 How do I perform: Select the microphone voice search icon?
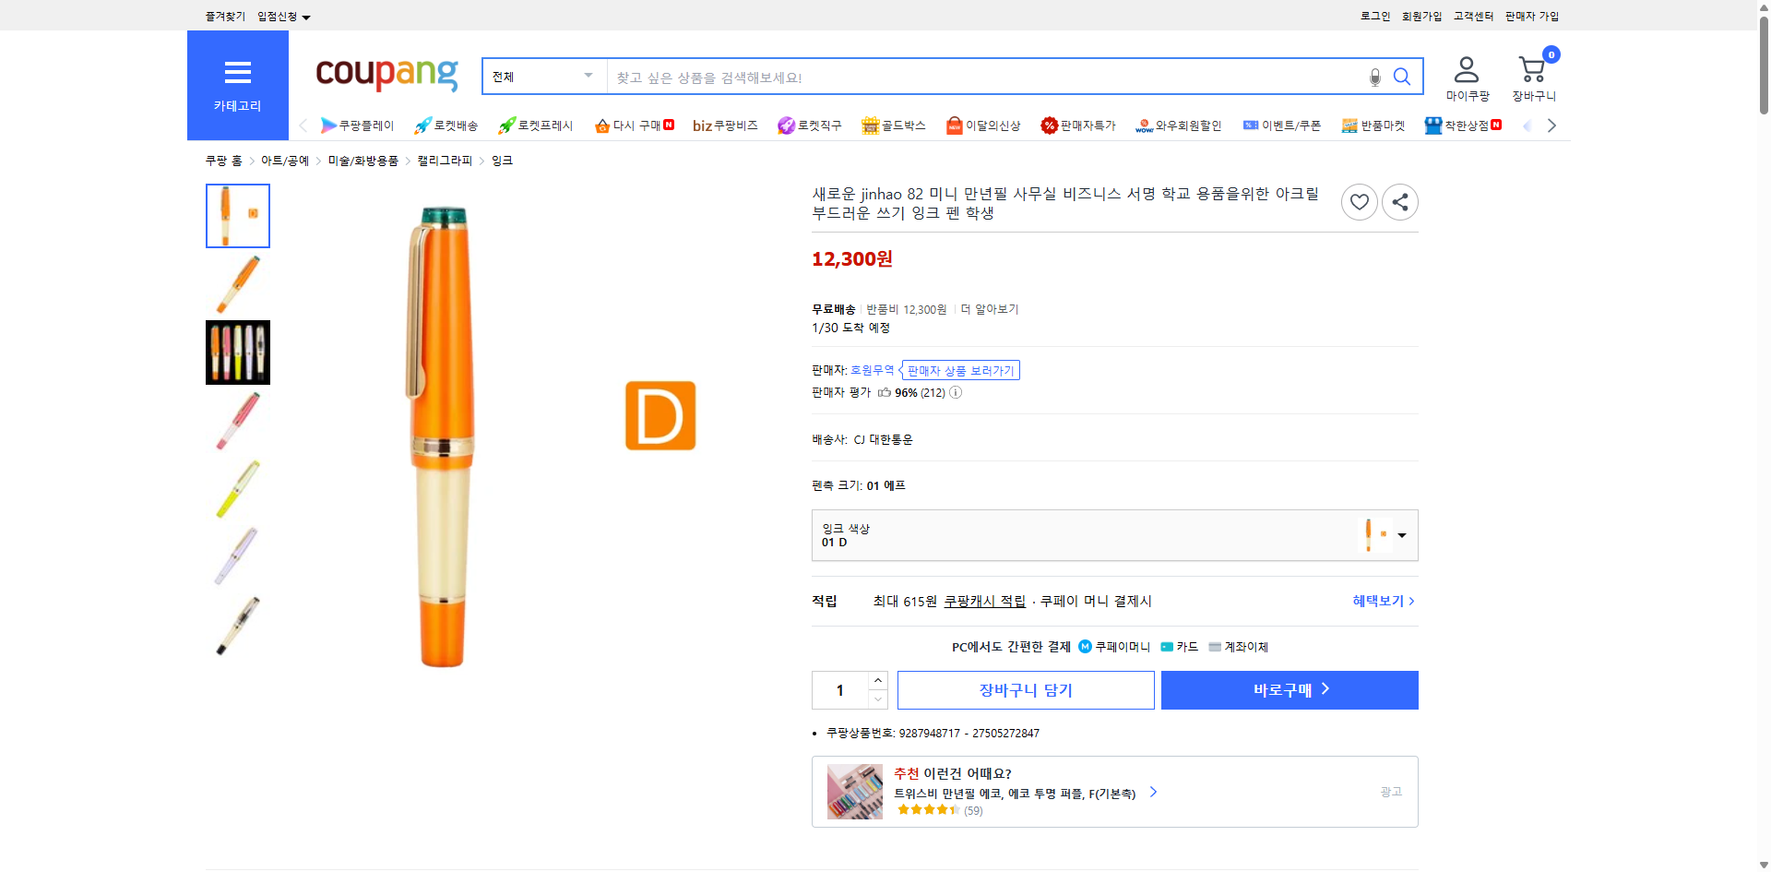pyautogui.click(x=1373, y=78)
